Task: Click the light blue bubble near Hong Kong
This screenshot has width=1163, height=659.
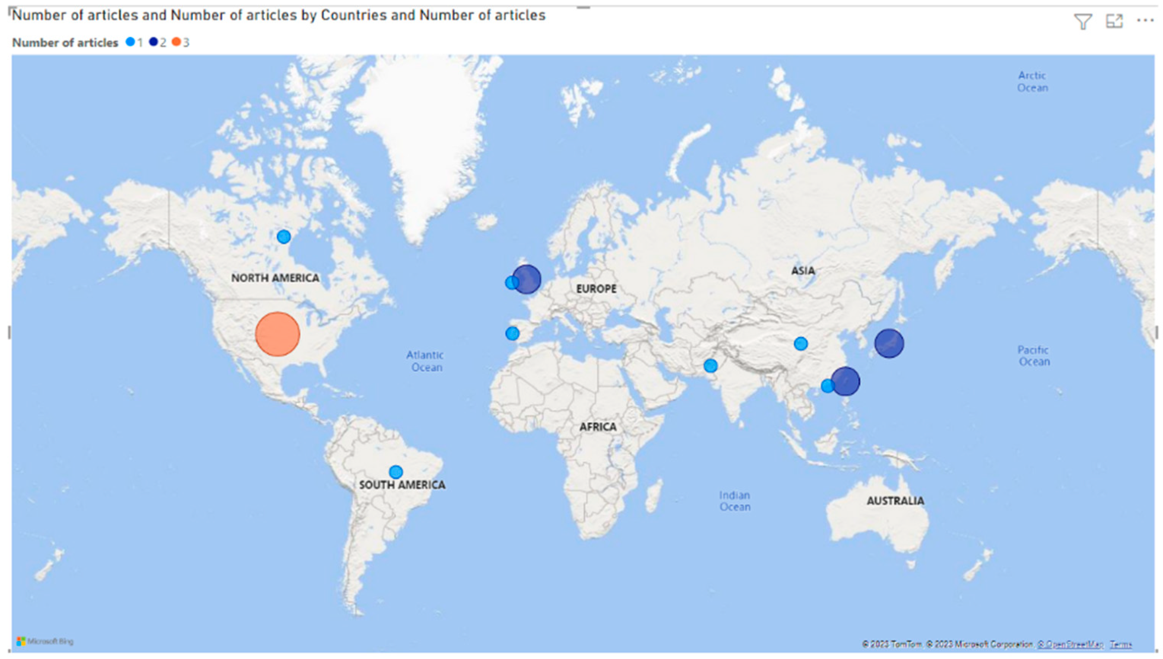Action: (x=827, y=386)
